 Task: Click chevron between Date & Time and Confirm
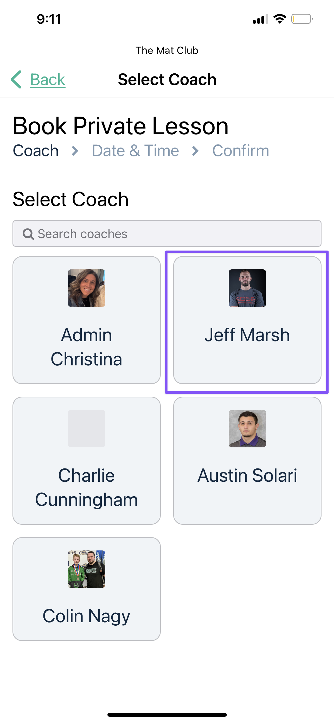[x=195, y=151]
